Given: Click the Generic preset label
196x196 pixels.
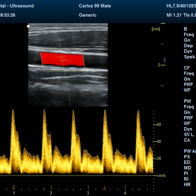Looking at the screenshot, I should click(88, 15).
